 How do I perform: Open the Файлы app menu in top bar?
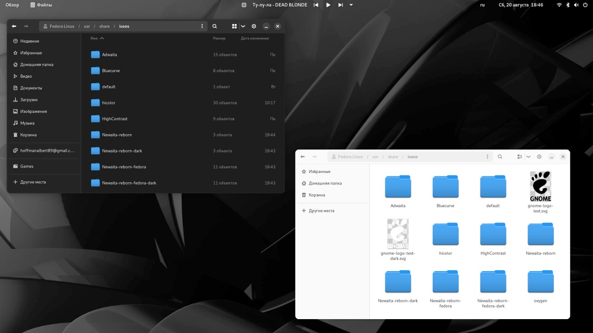point(41,5)
